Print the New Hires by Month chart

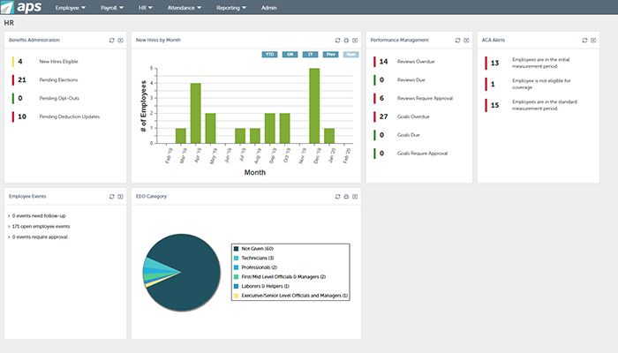pos(346,40)
